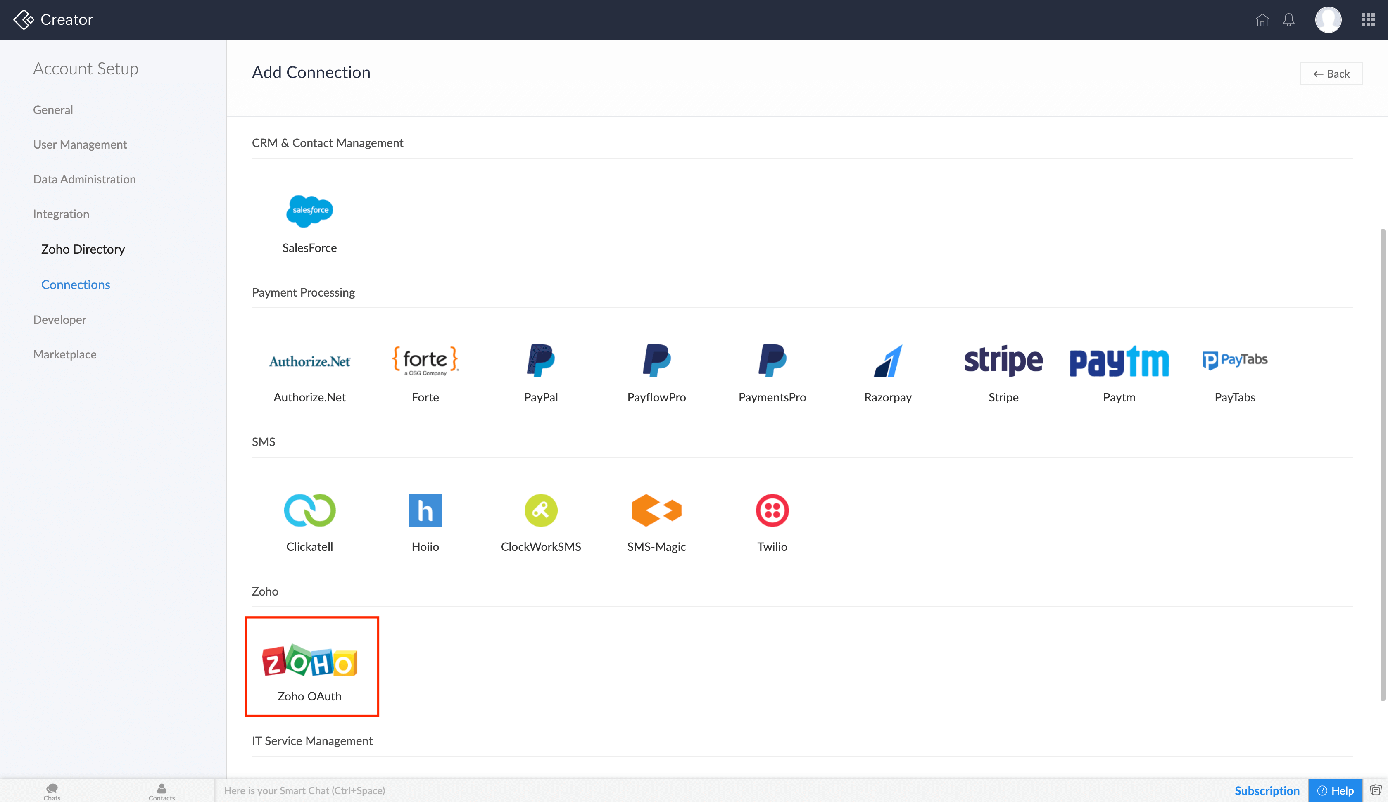This screenshot has width=1388, height=802.
Task: Click the CRM & Contact Management heading
Action: click(x=328, y=142)
